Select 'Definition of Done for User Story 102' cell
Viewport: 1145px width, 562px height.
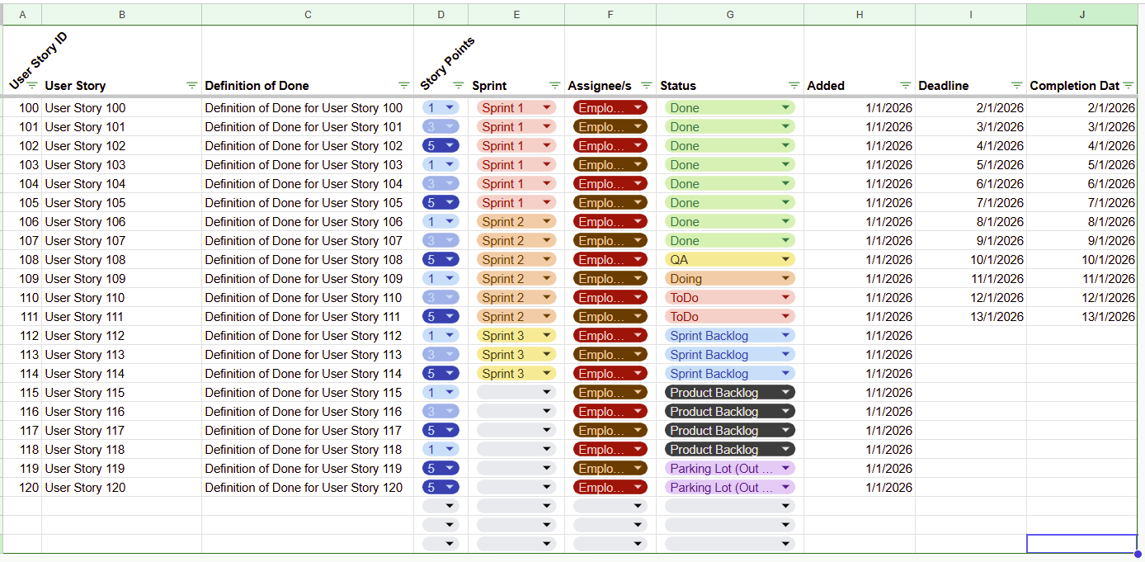click(308, 146)
